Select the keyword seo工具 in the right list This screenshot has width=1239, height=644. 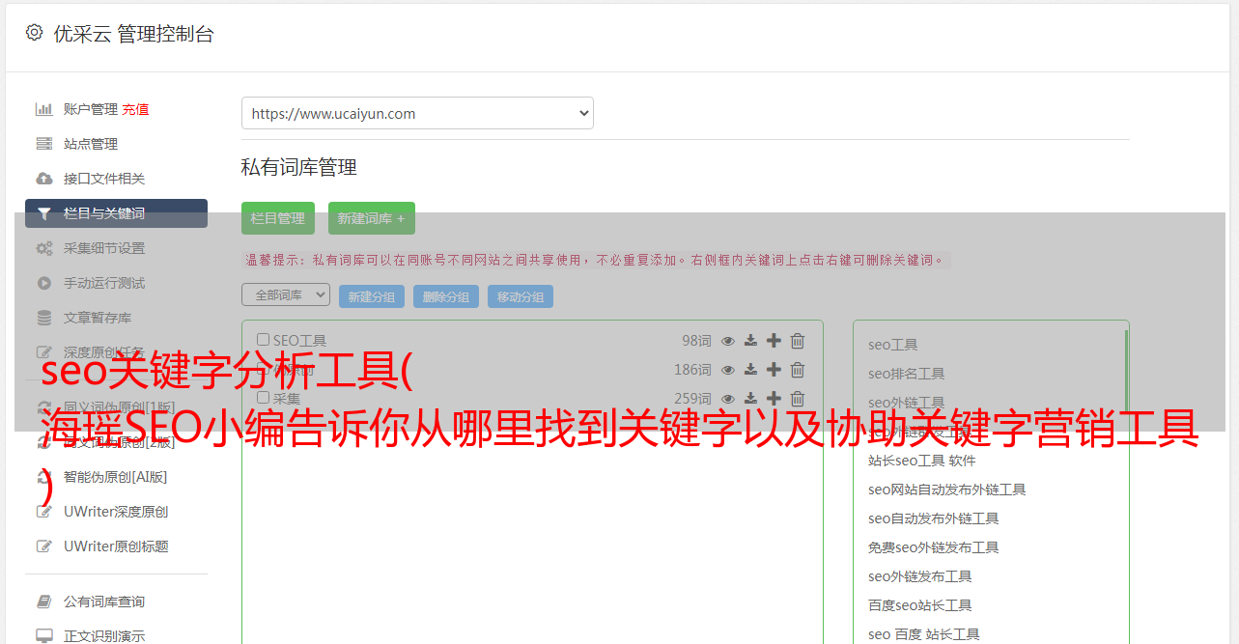pyautogui.click(x=893, y=345)
